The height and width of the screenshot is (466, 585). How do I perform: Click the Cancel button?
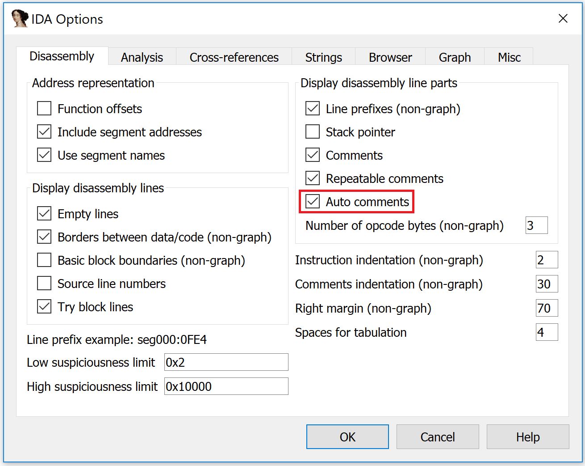point(438,437)
